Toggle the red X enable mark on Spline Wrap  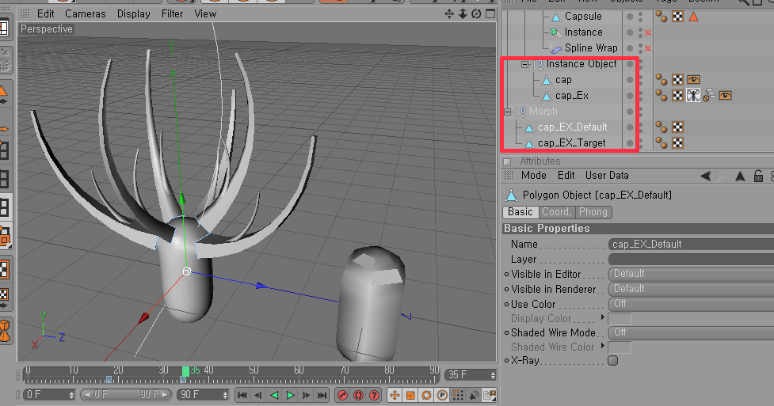[648, 48]
